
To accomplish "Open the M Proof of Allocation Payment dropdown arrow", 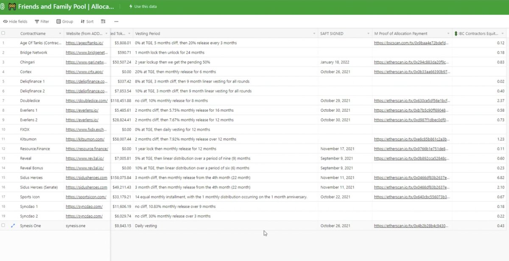I will click(x=448, y=33).
